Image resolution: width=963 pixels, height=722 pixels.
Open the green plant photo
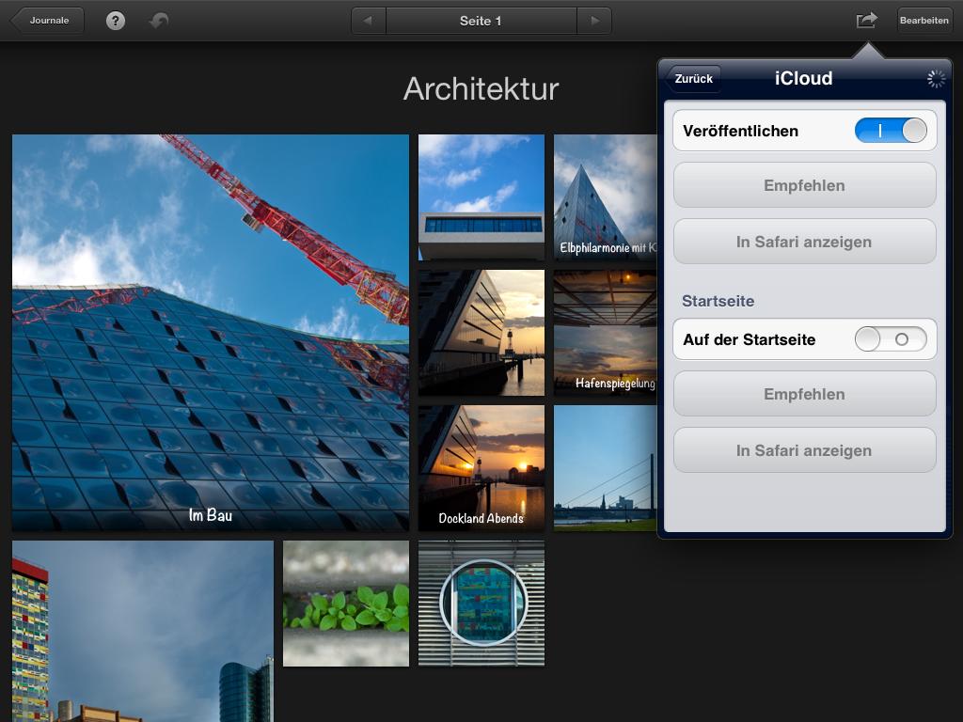click(346, 604)
